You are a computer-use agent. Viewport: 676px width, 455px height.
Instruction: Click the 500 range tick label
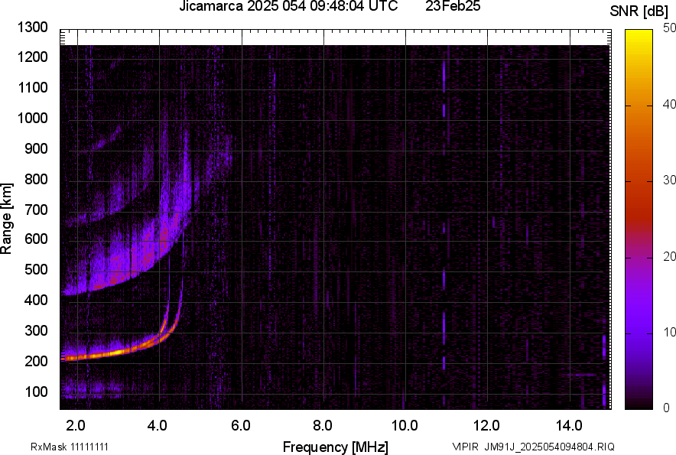36,269
